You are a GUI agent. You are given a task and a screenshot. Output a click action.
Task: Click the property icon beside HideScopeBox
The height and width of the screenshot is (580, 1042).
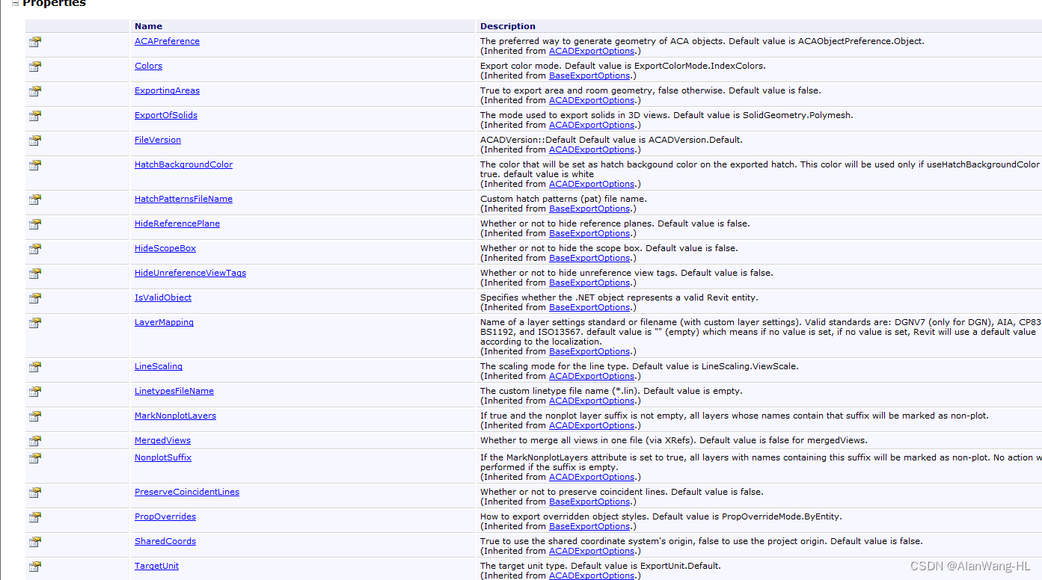pyautogui.click(x=35, y=249)
